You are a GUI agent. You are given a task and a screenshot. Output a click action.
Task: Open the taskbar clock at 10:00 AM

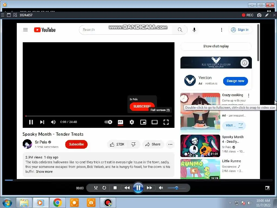coord(263,203)
